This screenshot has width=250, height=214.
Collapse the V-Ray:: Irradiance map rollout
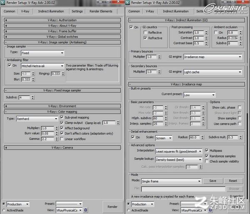coord(187,84)
